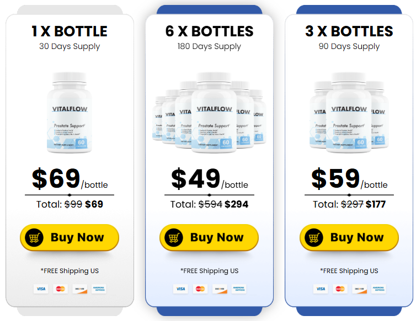The width and height of the screenshot is (416, 321).
Task: Click the cart icon on 3 bottles button
Action: click(x=313, y=237)
